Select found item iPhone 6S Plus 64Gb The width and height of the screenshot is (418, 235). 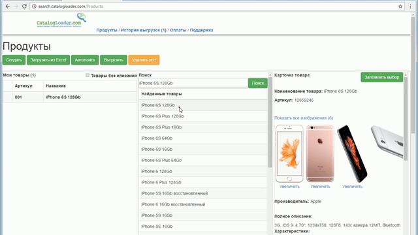[202, 160]
